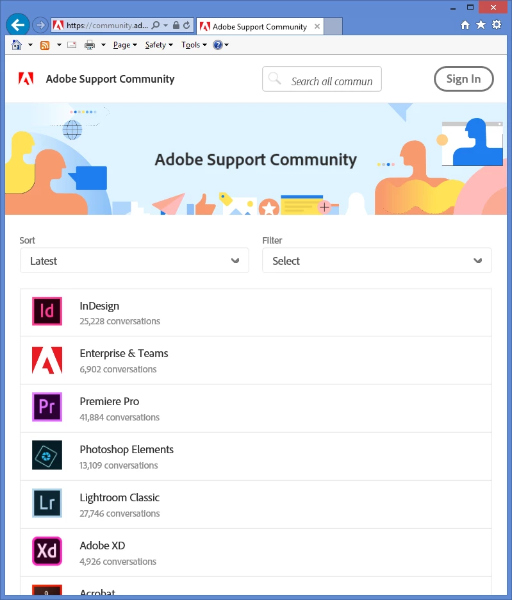Image resolution: width=512 pixels, height=600 pixels.
Task: Open the Safety menu
Action: tap(159, 45)
